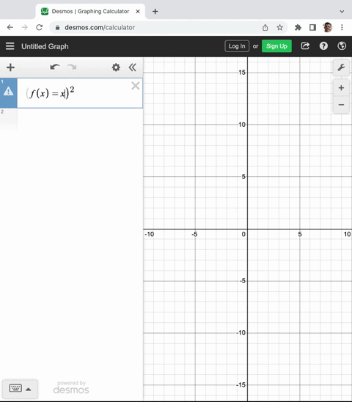The width and height of the screenshot is (352, 402).
Task: Open the Add Item plus menu
Action: tap(10, 67)
